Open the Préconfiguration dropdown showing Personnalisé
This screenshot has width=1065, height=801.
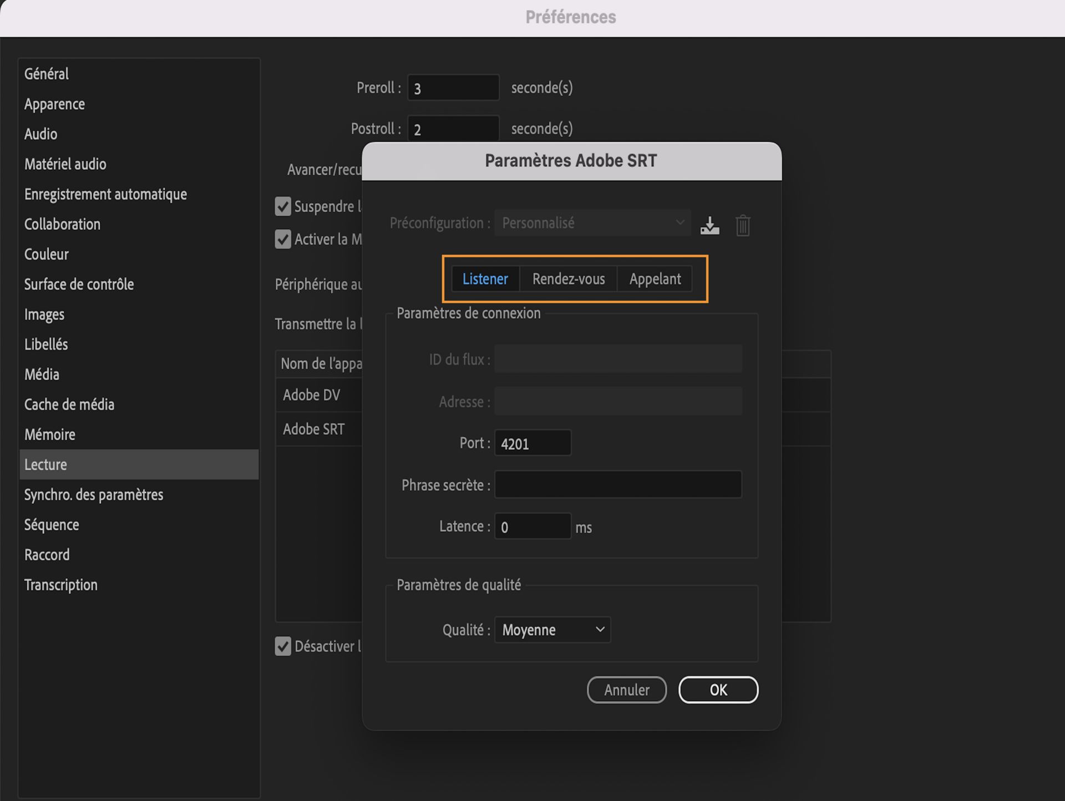point(592,222)
